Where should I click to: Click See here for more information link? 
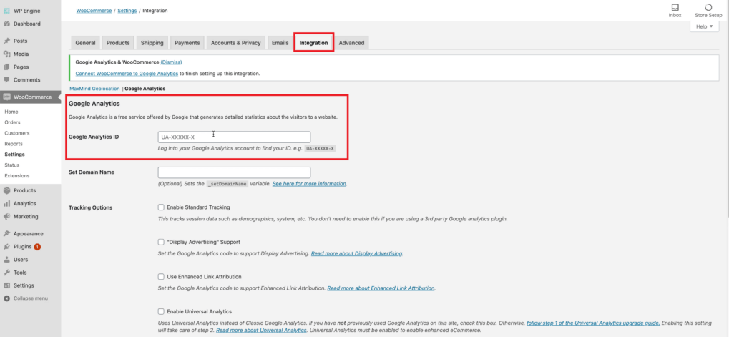[309, 184]
